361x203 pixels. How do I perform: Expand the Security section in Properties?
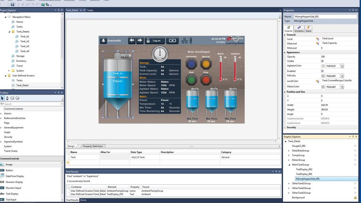285,127
